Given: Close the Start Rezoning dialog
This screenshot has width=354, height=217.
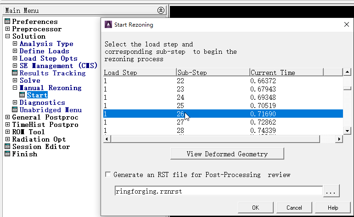Looking at the screenshot, I should tap(347, 24).
